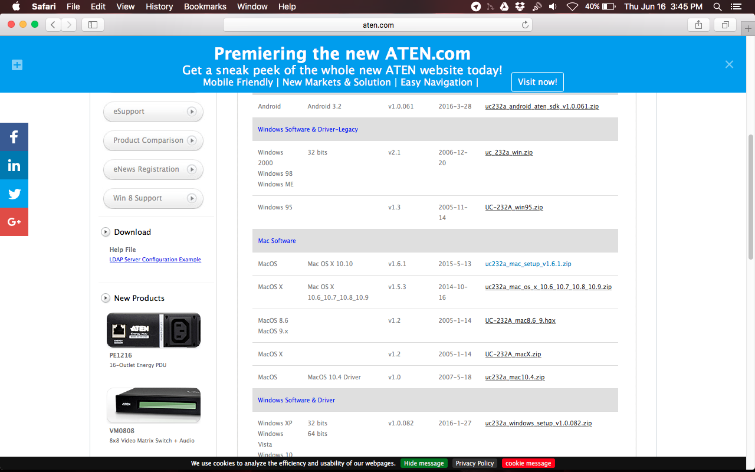Download uc232a_mac_os_x_10.6_10.7_10.8_10.9.zip
The width and height of the screenshot is (755, 472).
click(x=549, y=287)
